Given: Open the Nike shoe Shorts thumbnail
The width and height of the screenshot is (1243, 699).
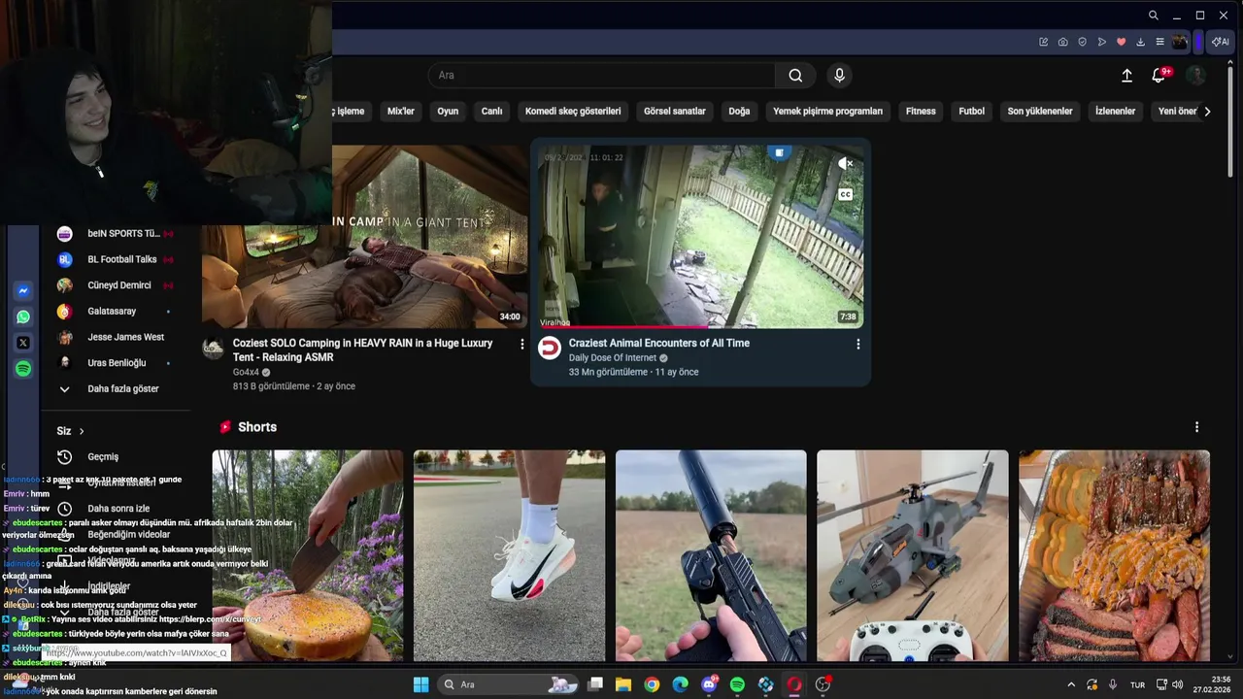Looking at the screenshot, I should tap(509, 555).
